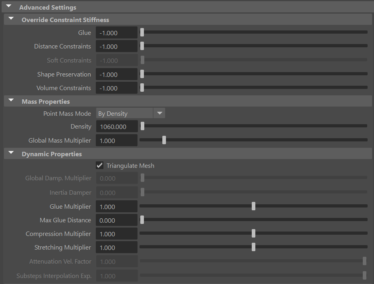
Task: Edit the Compression Multiplier value
Action: 116,234
